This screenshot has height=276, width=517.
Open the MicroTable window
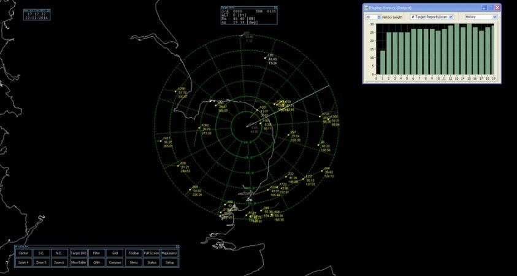click(79, 262)
